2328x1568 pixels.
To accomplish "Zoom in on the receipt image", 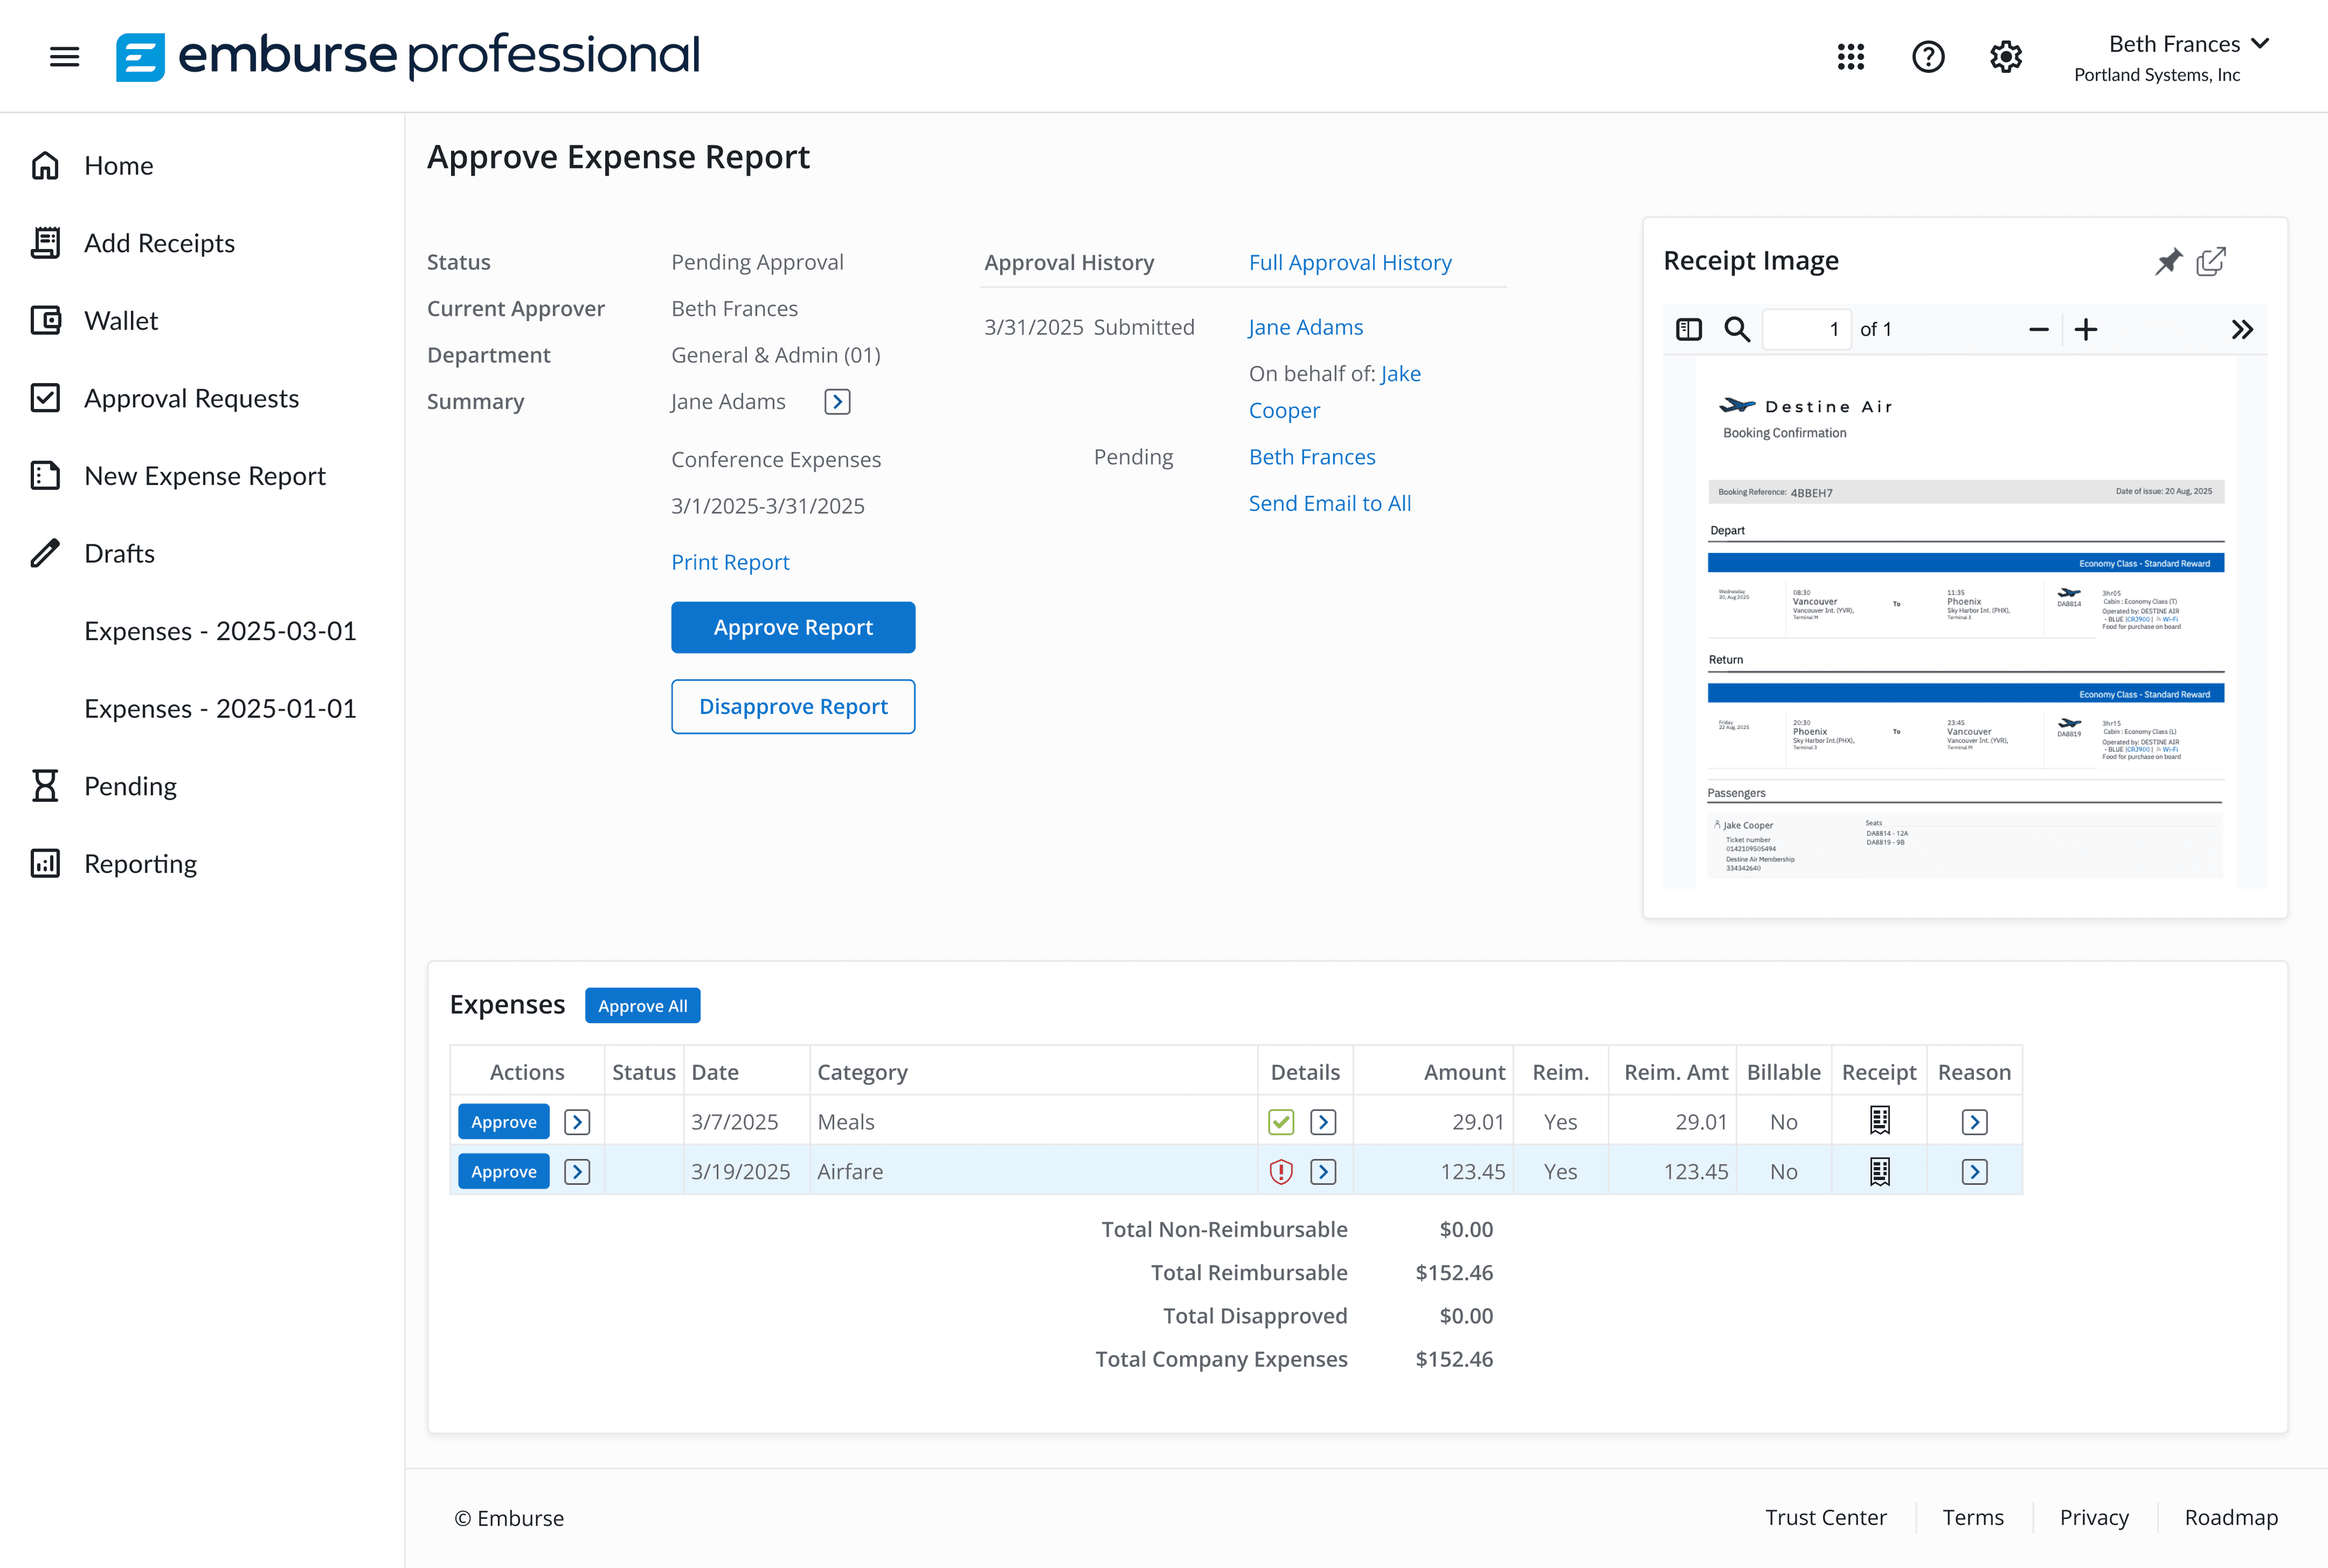I will (2085, 330).
